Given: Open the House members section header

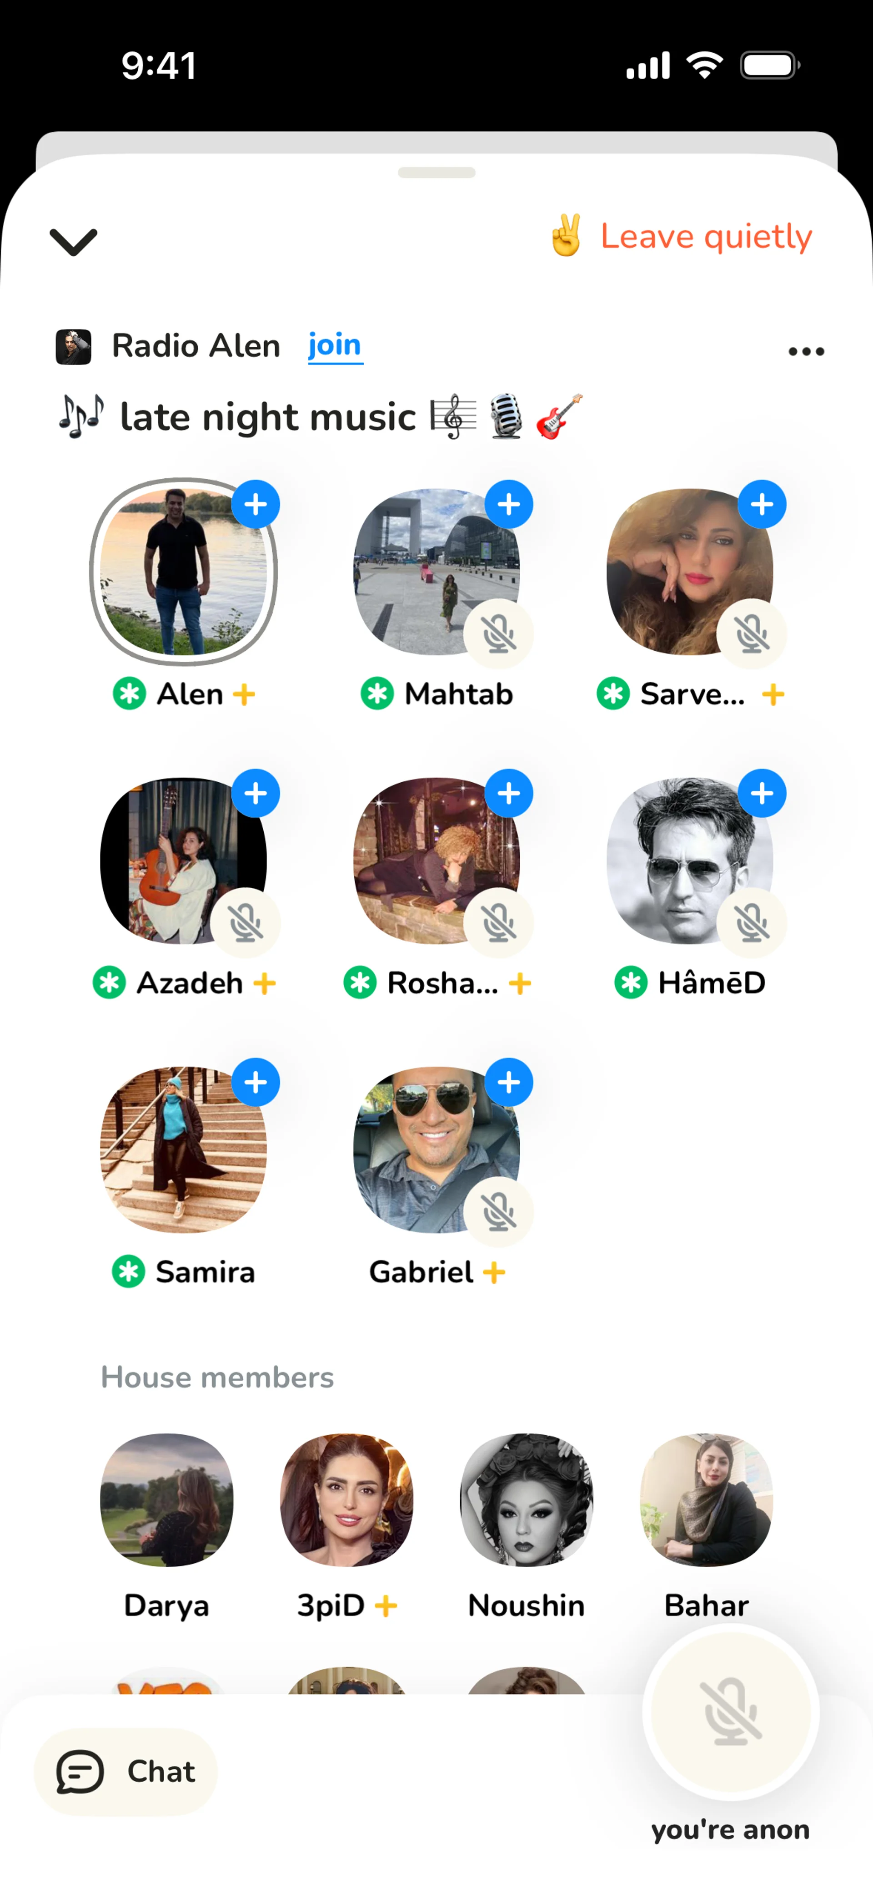Looking at the screenshot, I should pyautogui.click(x=217, y=1377).
